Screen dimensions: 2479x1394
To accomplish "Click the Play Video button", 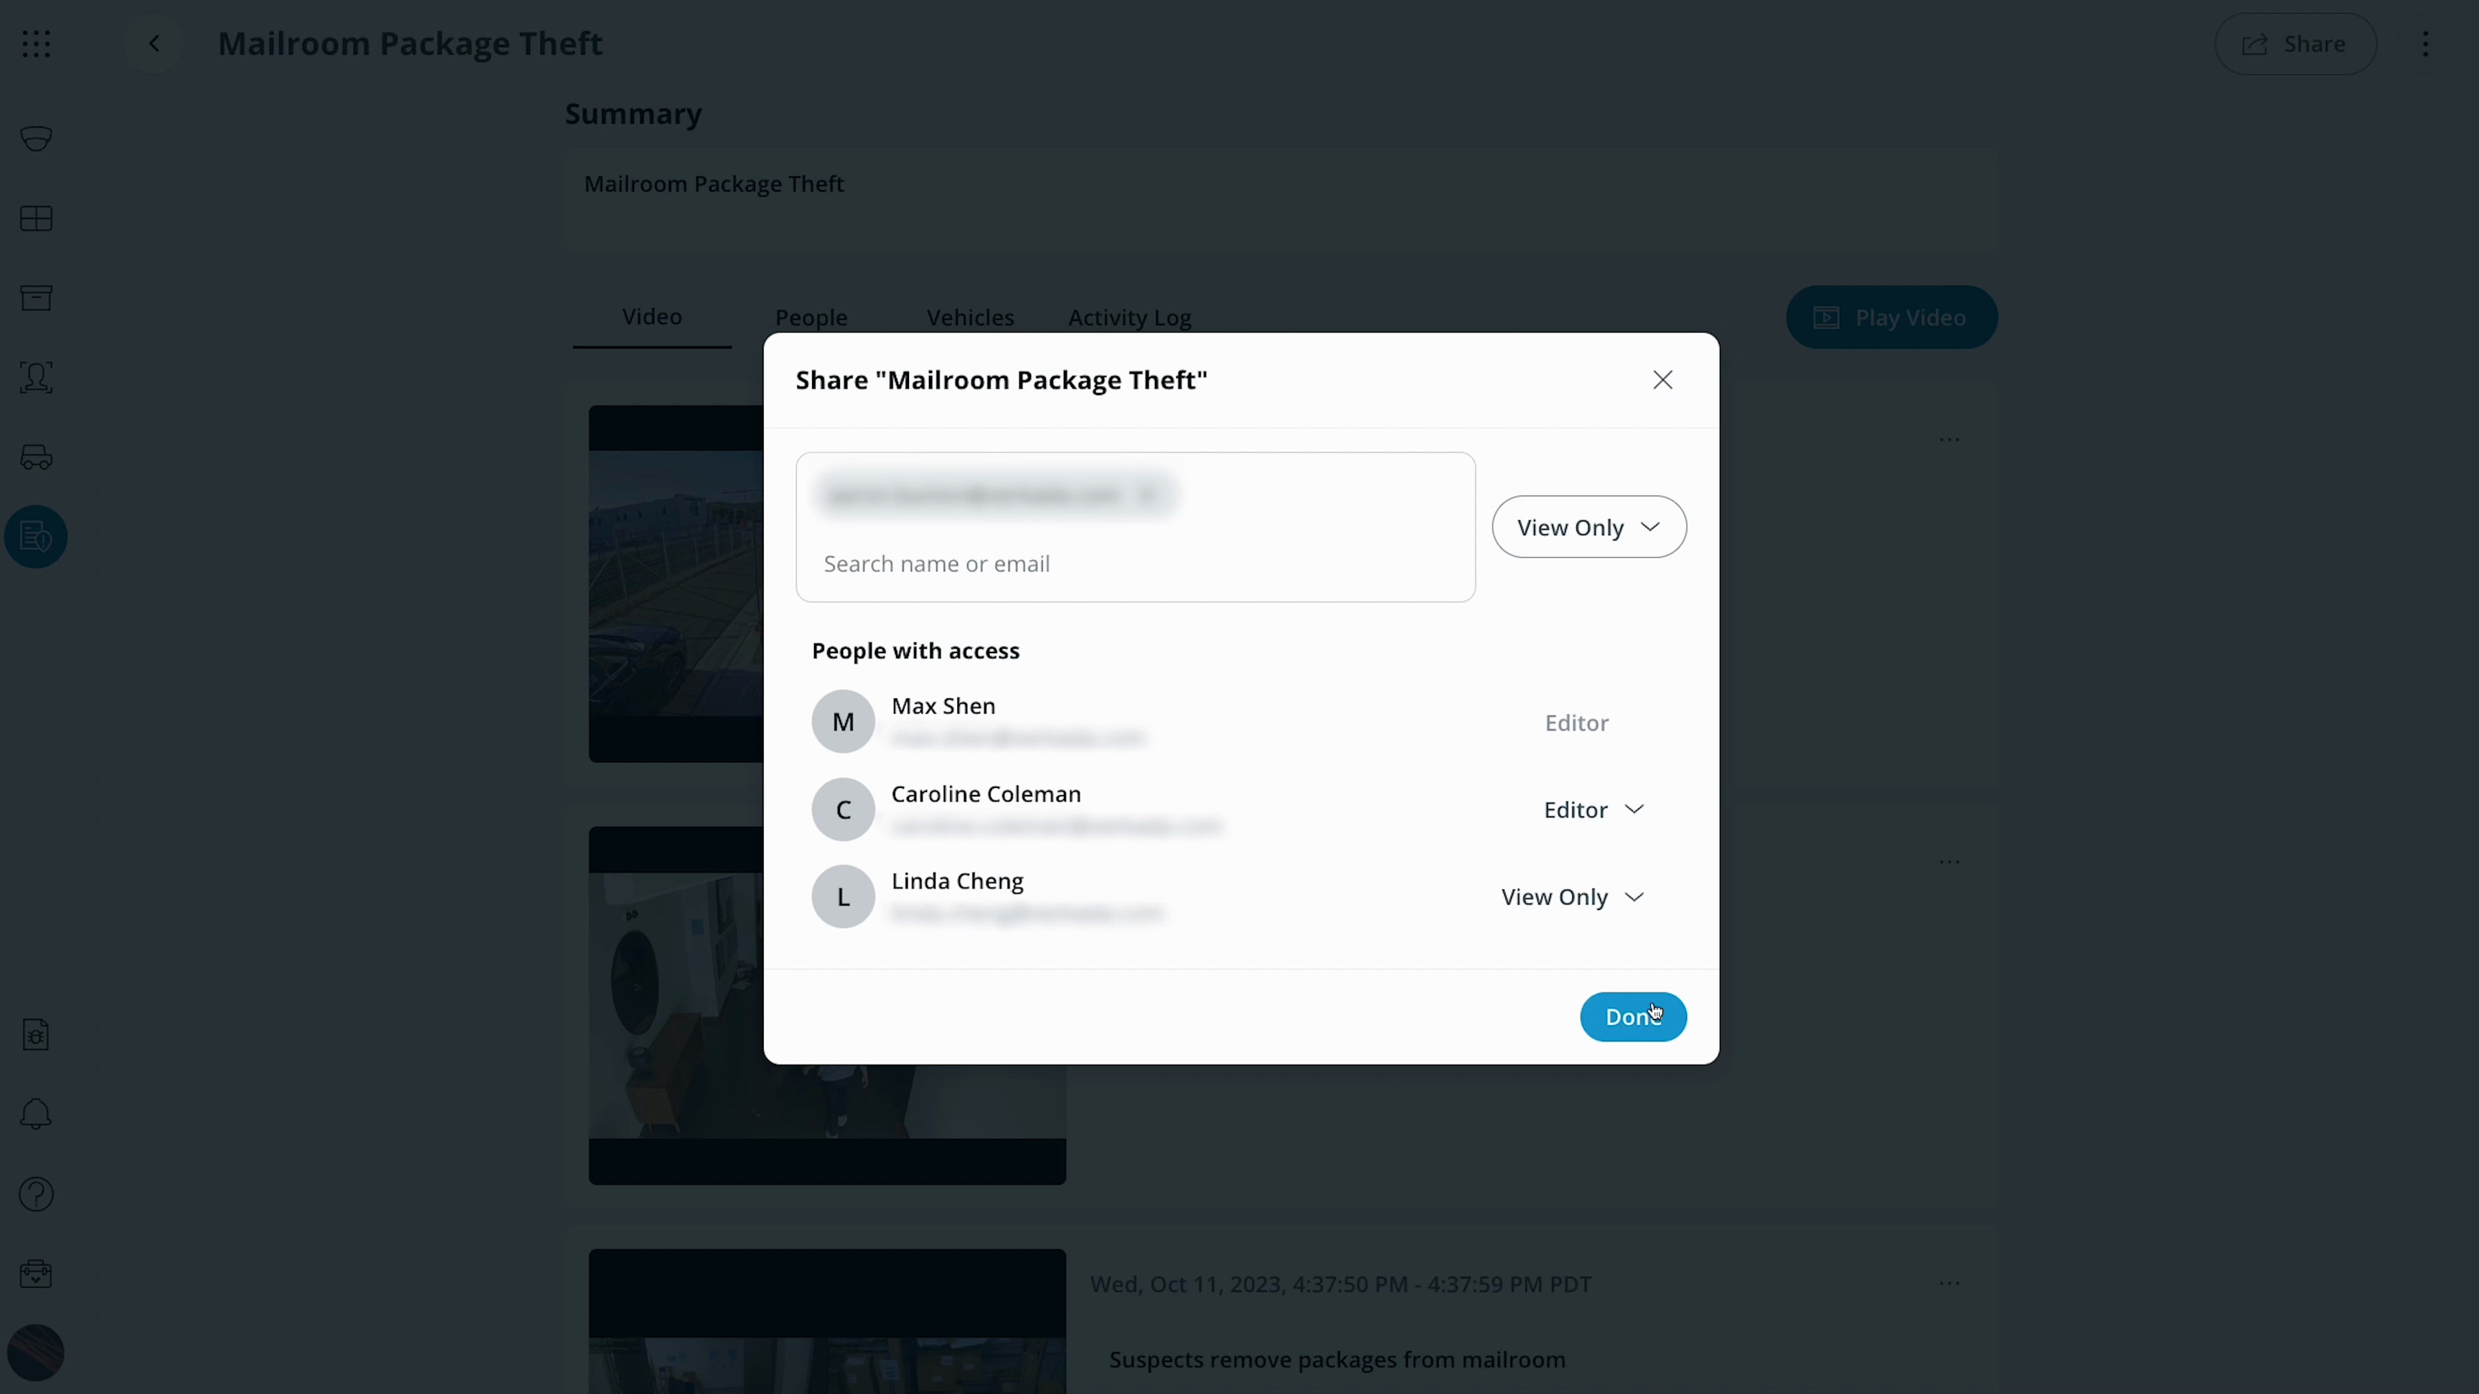I will [x=1892, y=318].
